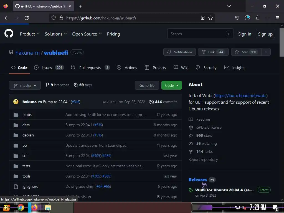284x213 pixels.
Task: Open the launchpad.net/wubi link in About
Action: [x=240, y=95]
